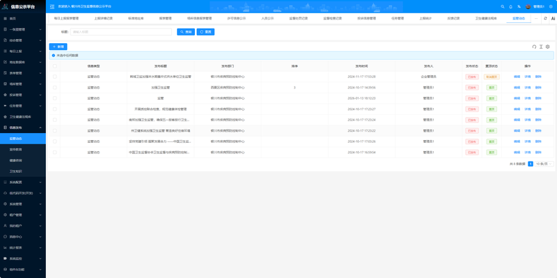557x278 pixels.
Task: Click the 地址数据库 sidebar icon
Action: (x=5, y=62)
